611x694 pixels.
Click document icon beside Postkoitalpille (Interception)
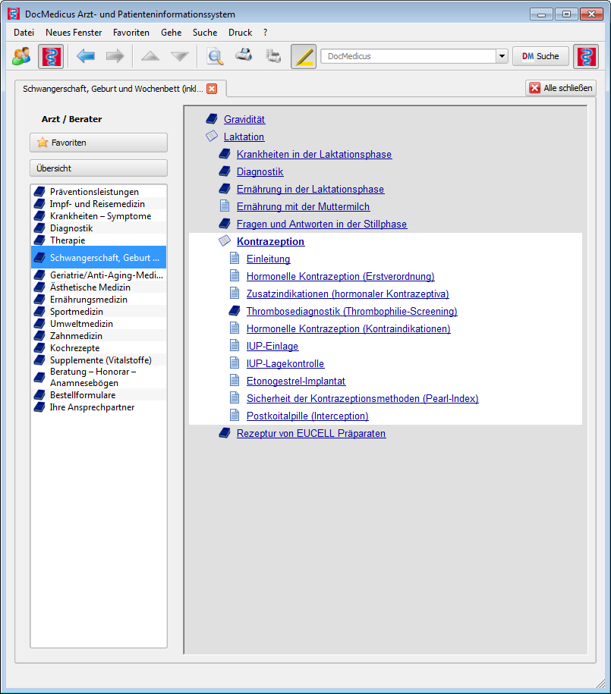click(235, 416)
